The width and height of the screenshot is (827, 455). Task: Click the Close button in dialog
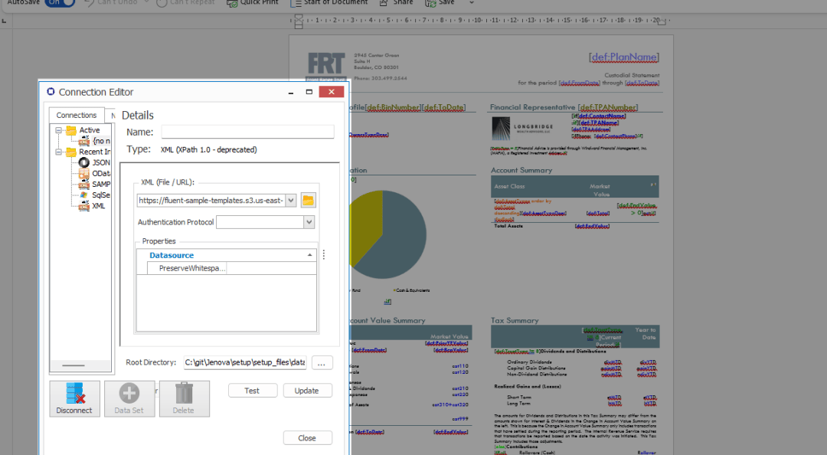click(307, 438)
